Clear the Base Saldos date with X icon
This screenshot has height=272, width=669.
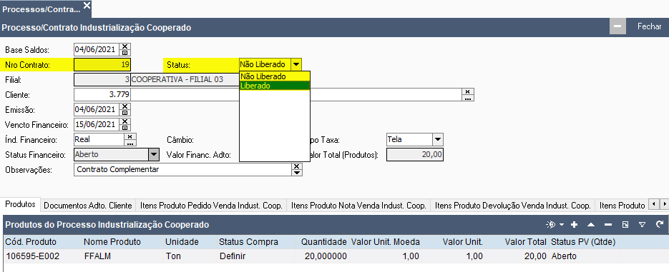[124, 46]
